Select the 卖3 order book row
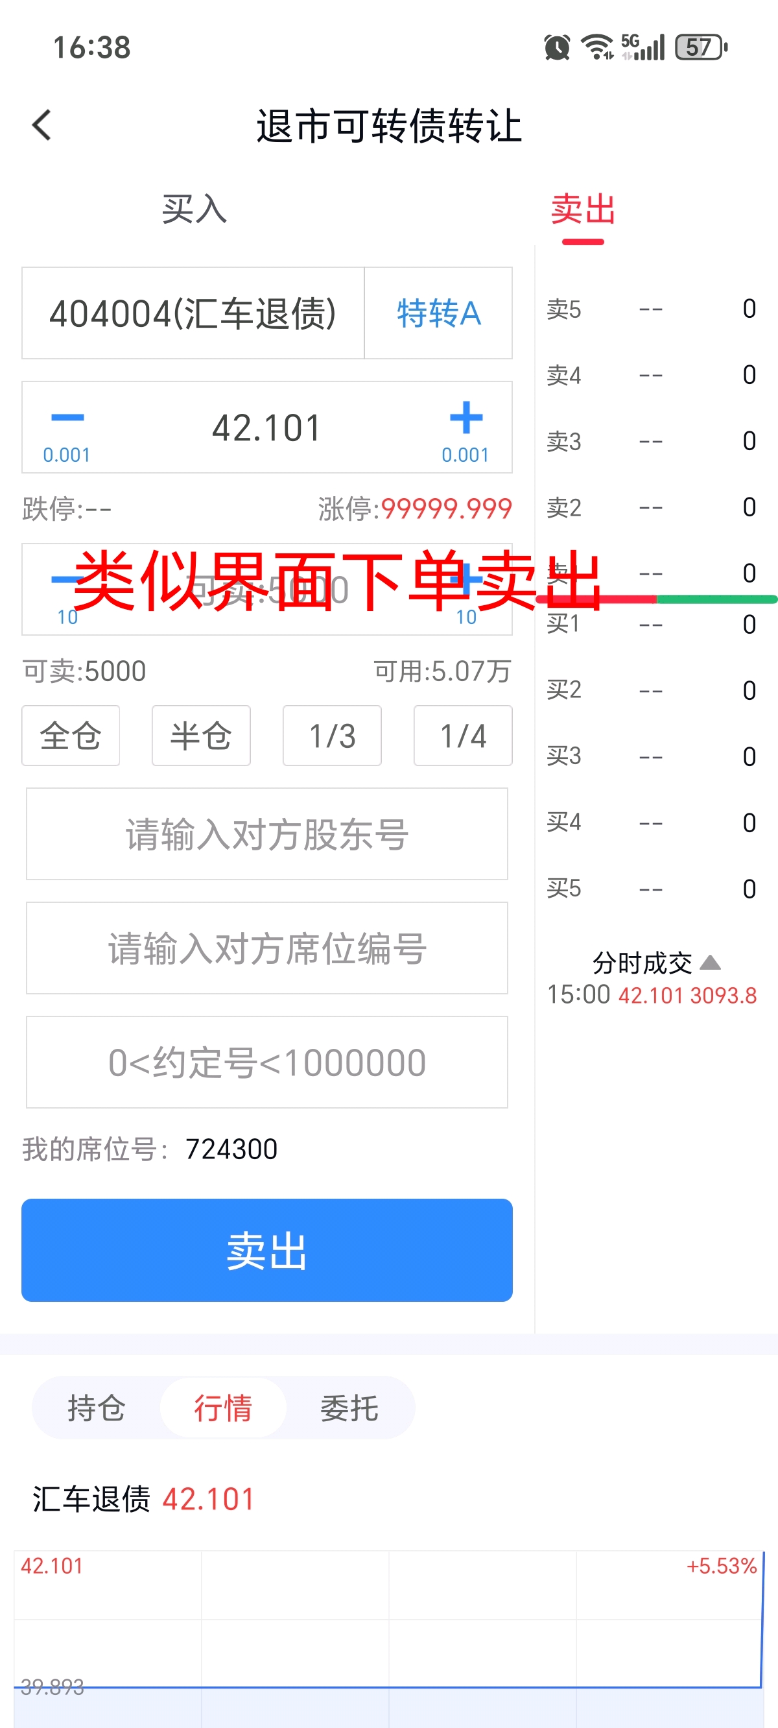 coord(652,441)
